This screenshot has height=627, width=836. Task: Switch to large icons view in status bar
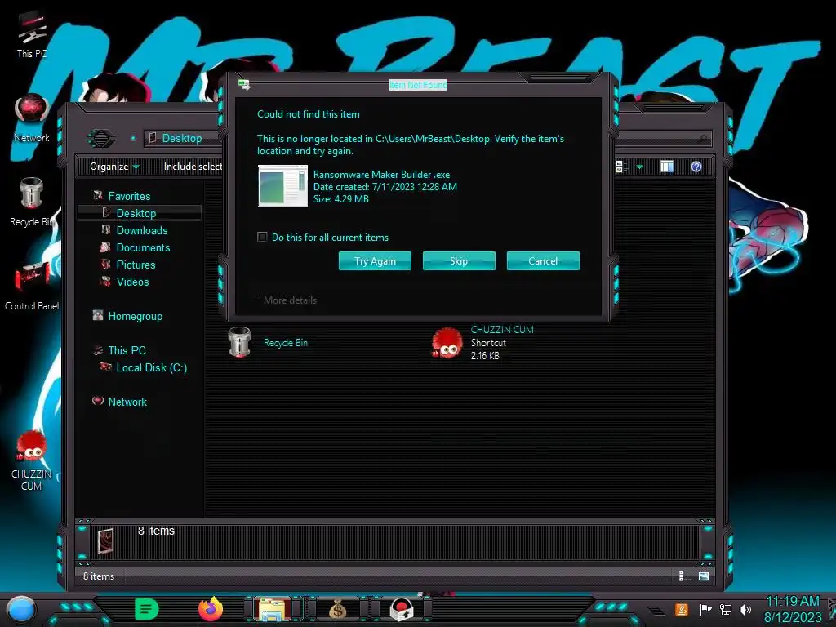click(x=704, y=576)
